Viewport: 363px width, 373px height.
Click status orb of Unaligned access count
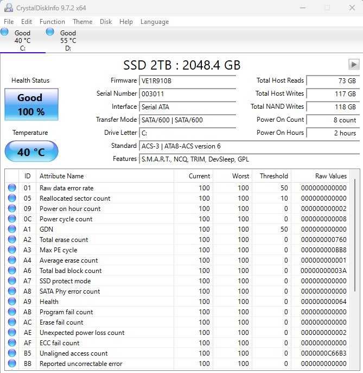(12, 353)
